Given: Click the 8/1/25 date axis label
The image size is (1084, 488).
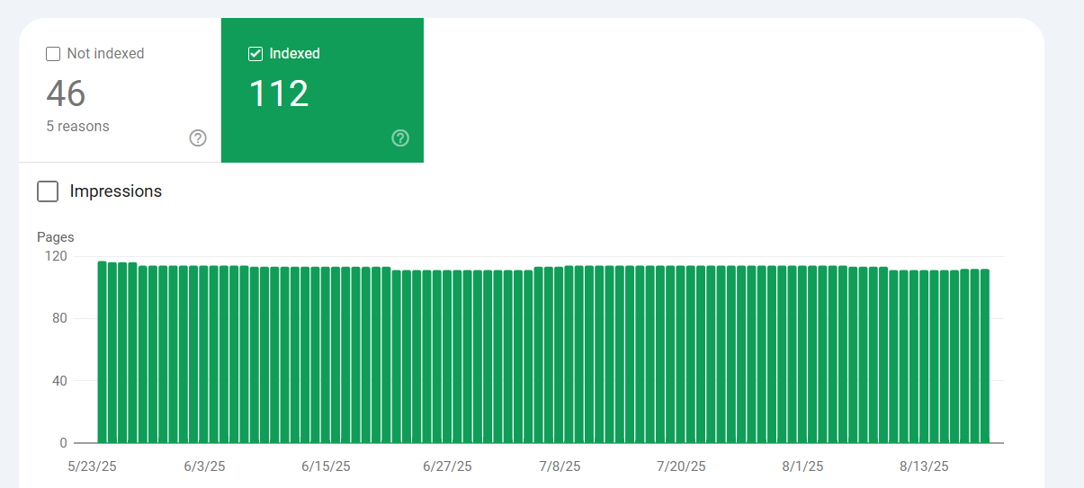Looking at the screenshot, I should tap(802, 466).
